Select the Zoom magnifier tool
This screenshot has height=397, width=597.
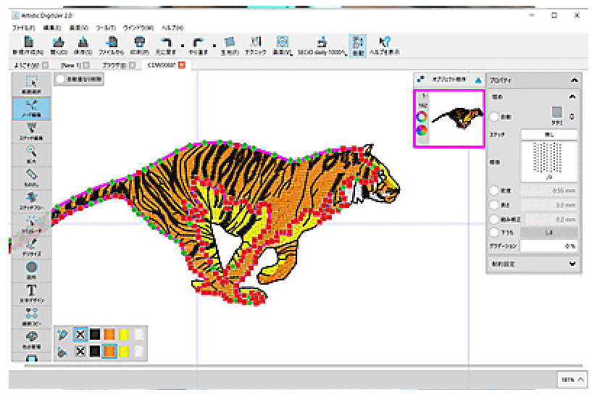click(x=32, y=154)
